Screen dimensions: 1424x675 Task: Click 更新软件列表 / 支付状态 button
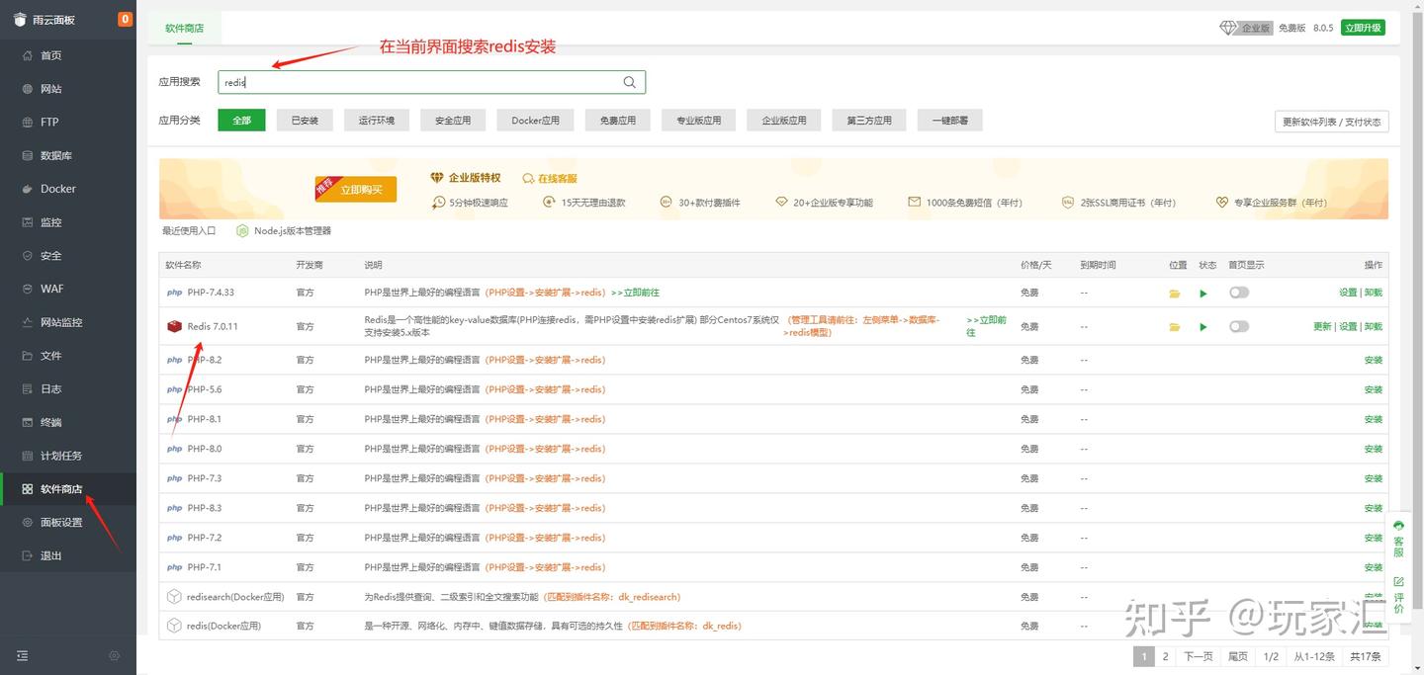[x=1332, y=122]
